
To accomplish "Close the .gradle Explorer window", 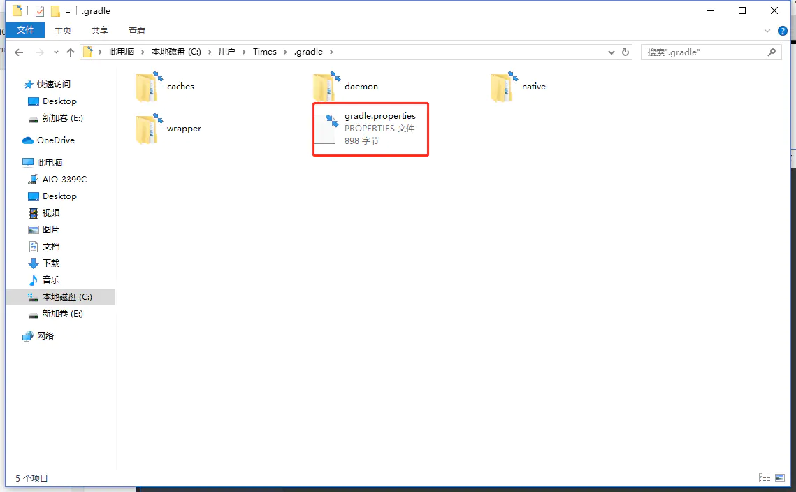I will pyautogui.click(x=774, y=10).
